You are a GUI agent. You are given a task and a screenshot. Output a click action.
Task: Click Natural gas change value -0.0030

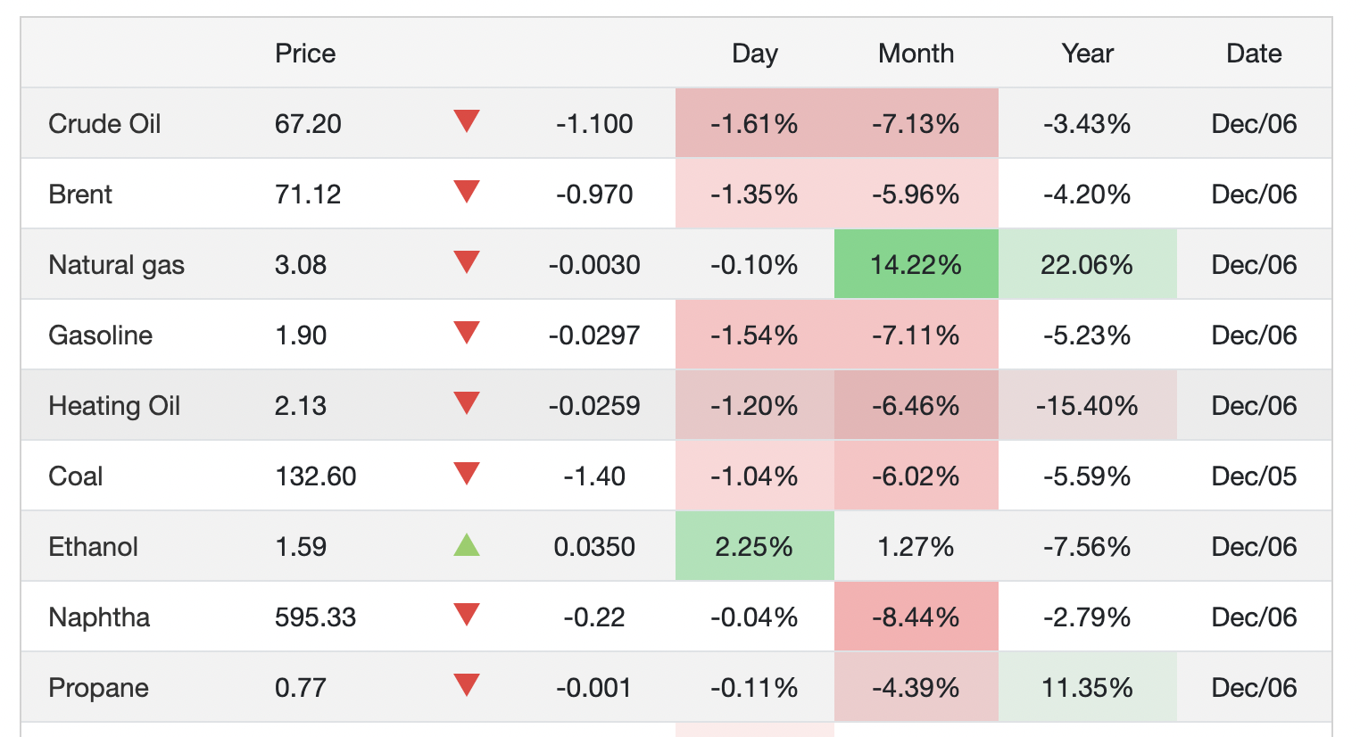click(x=594, y=265)
